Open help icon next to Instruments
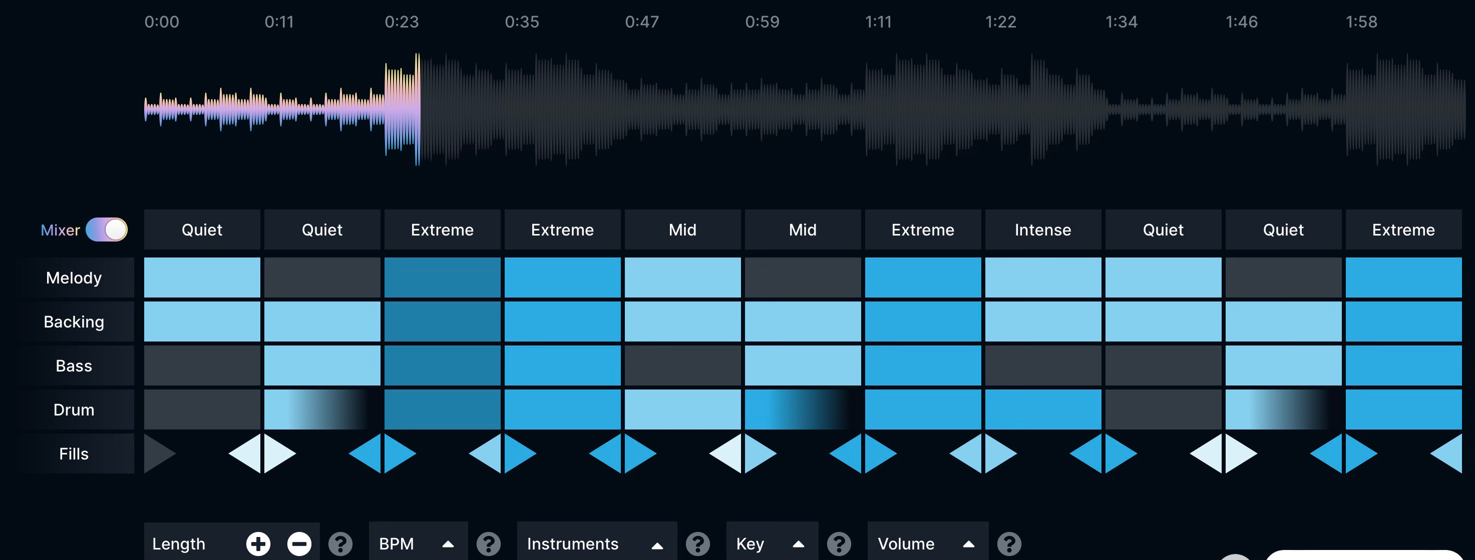The image size is (1475, 560). pyautogui.click(x=697, y=543)
